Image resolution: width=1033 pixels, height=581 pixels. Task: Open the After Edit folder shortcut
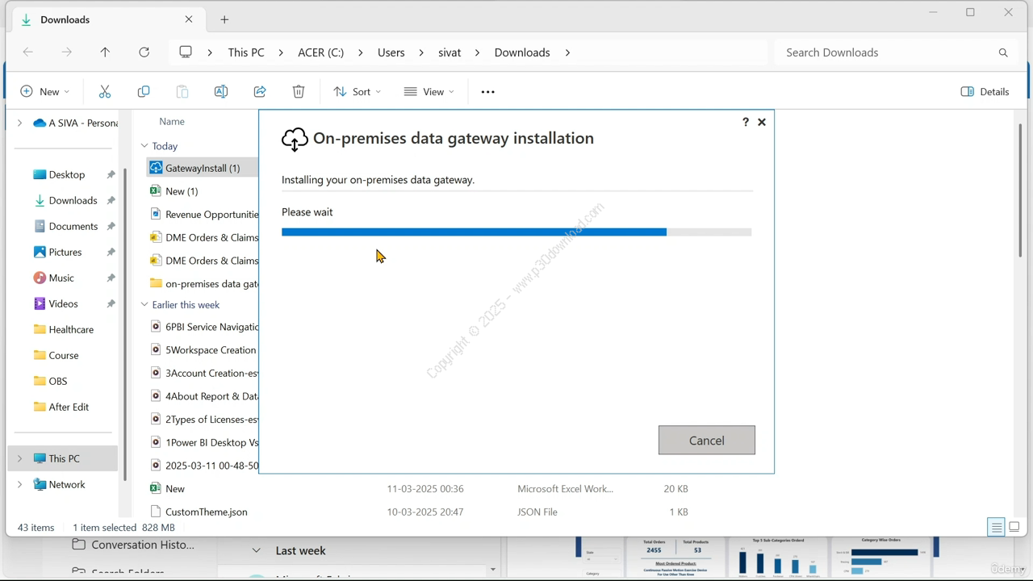point(69,408)
